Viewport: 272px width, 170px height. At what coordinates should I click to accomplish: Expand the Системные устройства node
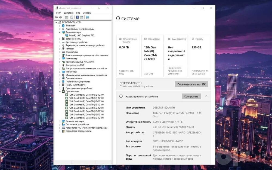coord(60,125)
